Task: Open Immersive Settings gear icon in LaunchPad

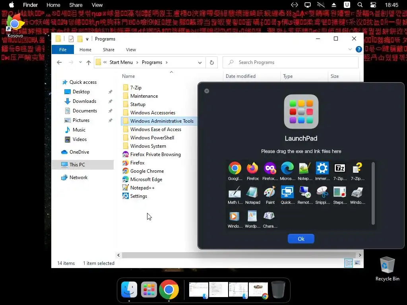Action: [x=322, y=168]
